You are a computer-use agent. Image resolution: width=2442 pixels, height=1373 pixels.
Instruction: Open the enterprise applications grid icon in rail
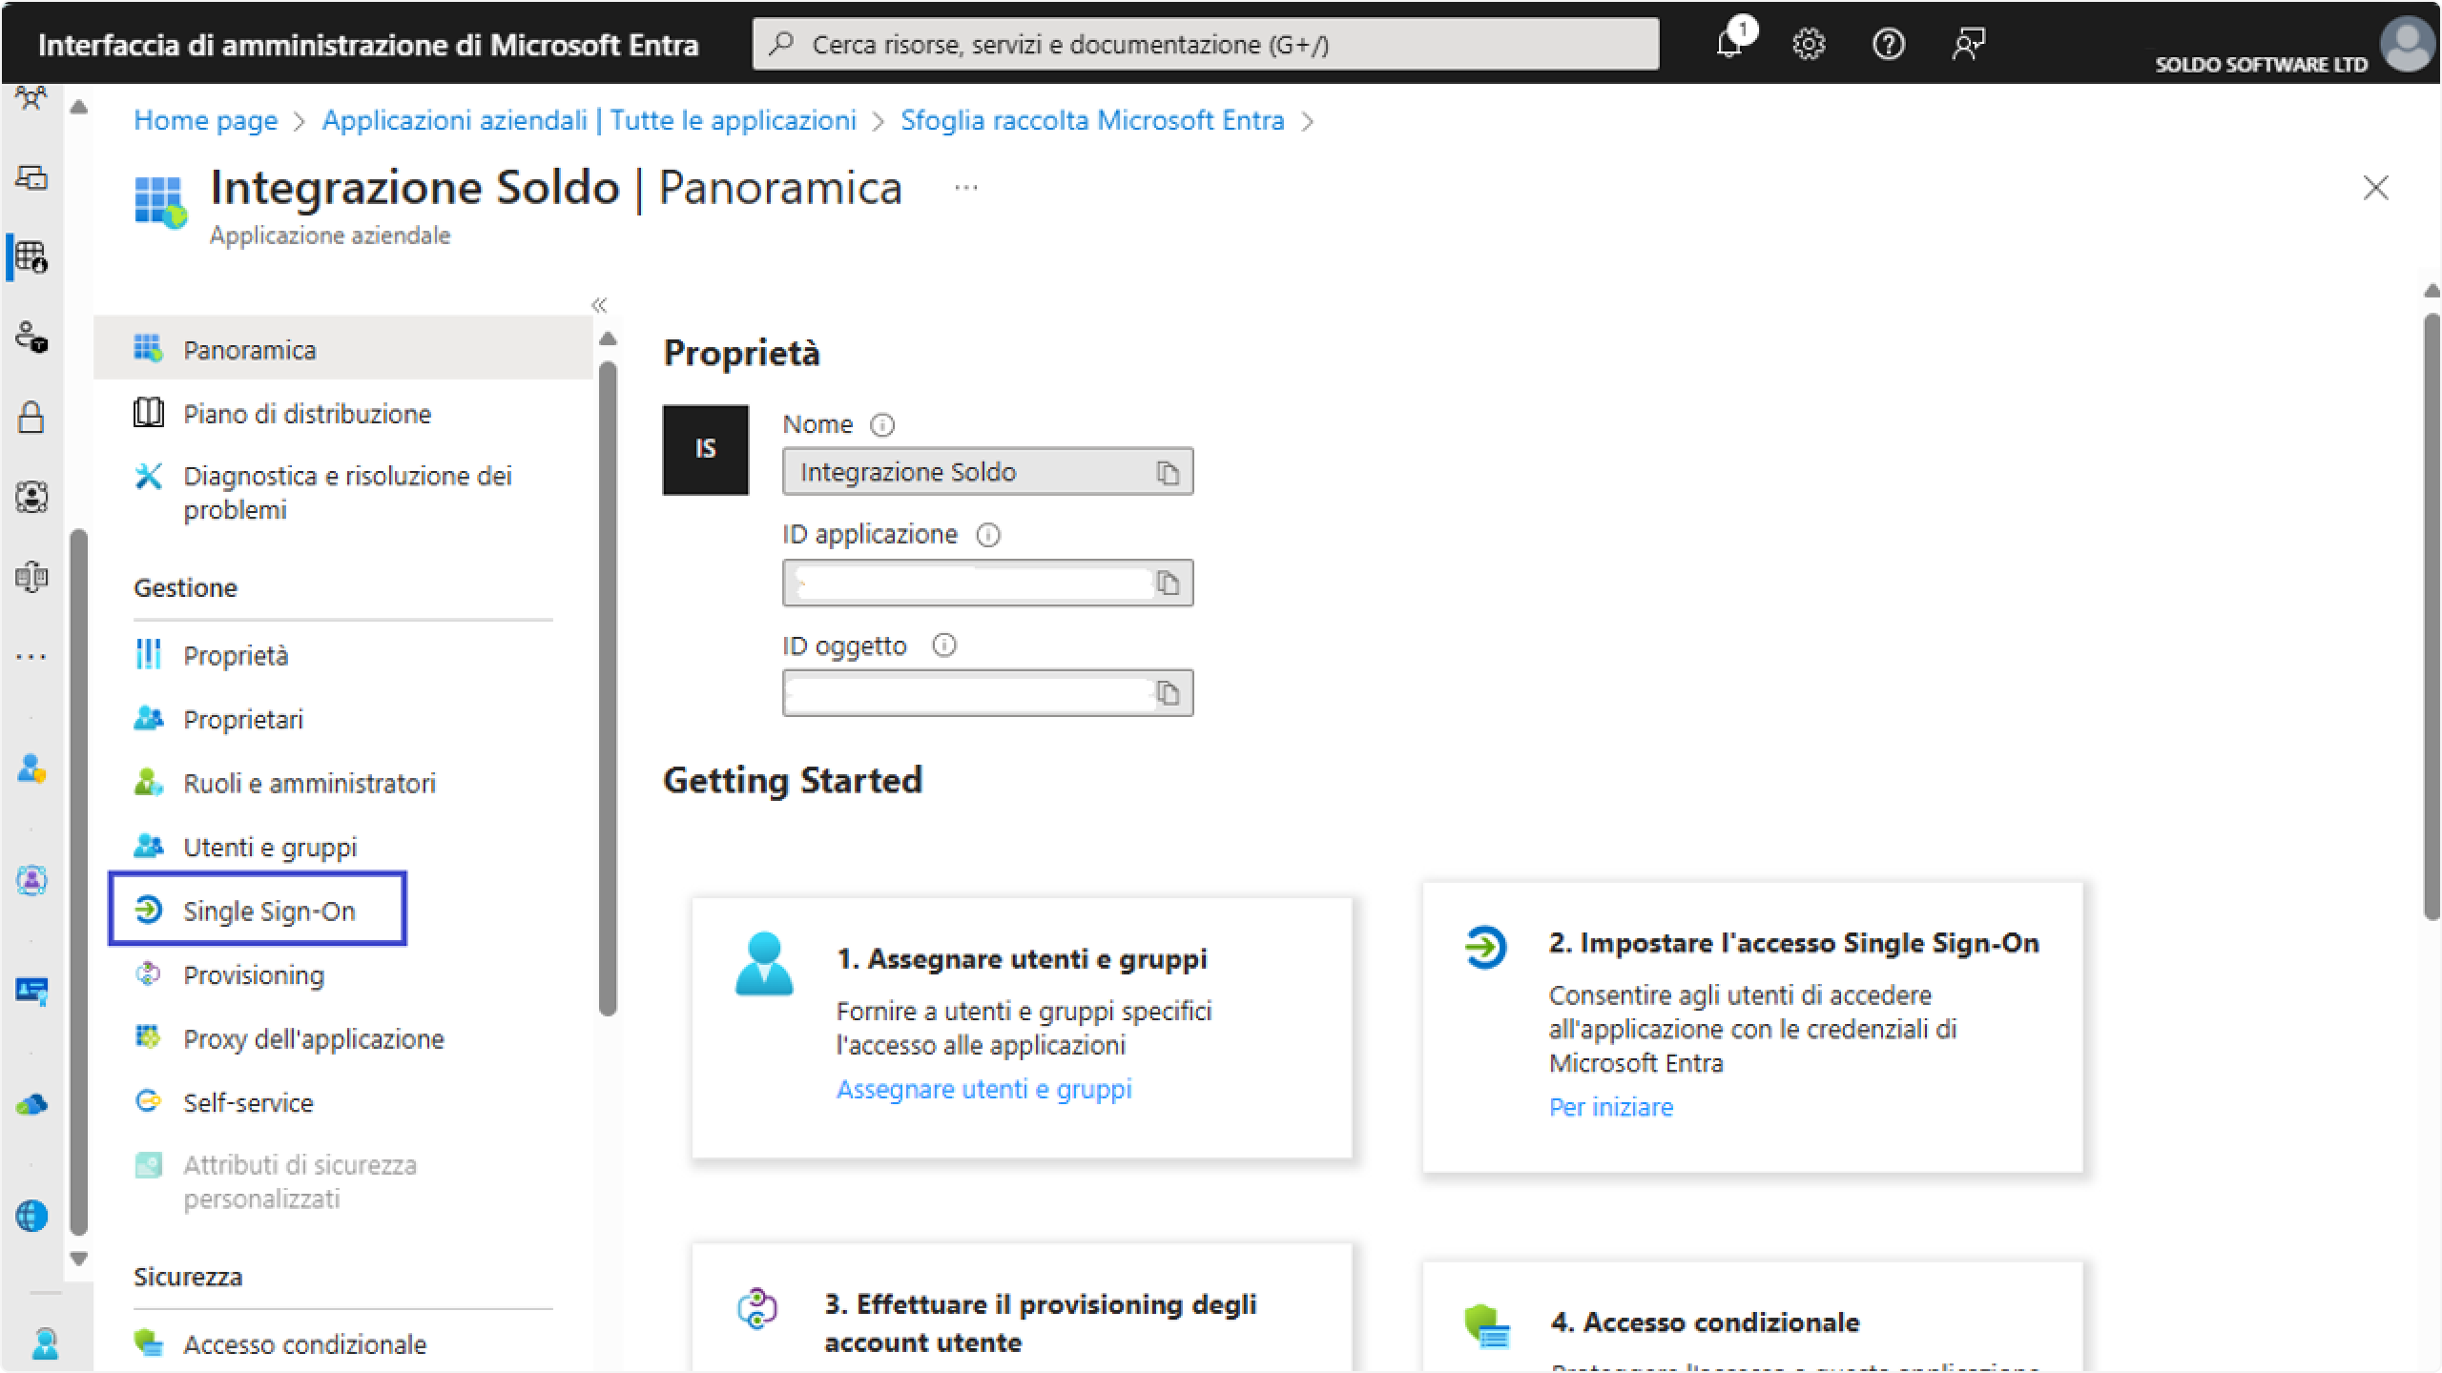(x=31, y=256)
